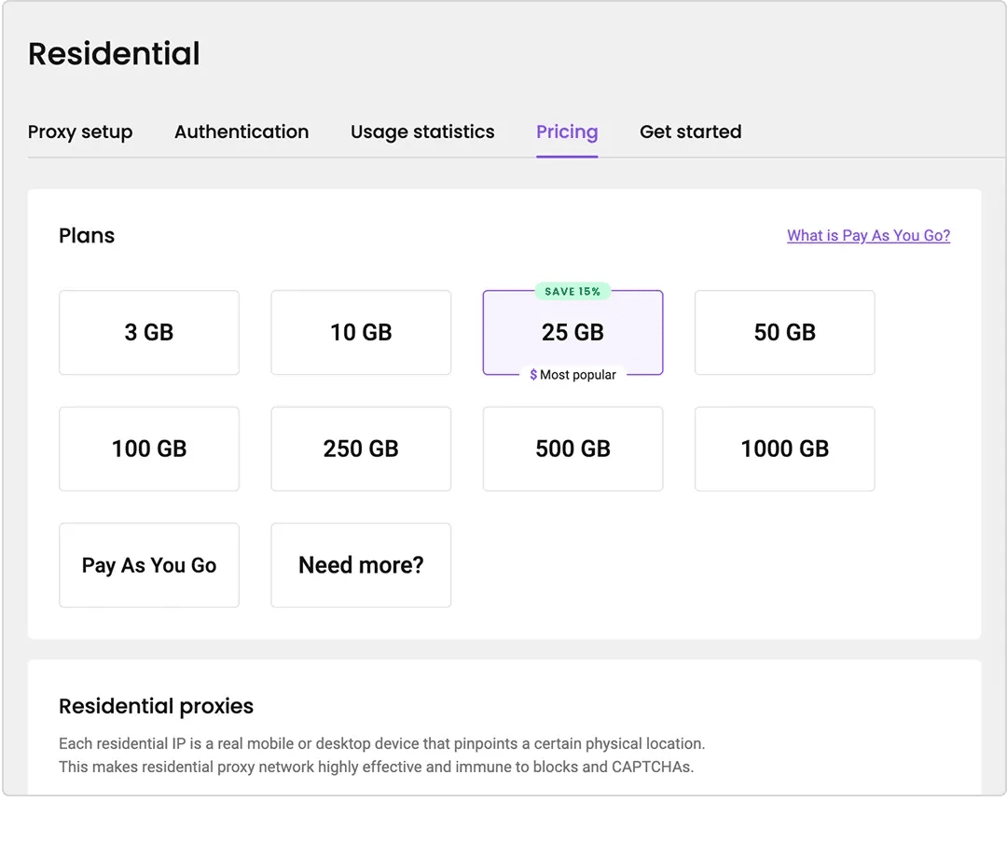Choose the 3 GB plan

click(x=149, y=333)
